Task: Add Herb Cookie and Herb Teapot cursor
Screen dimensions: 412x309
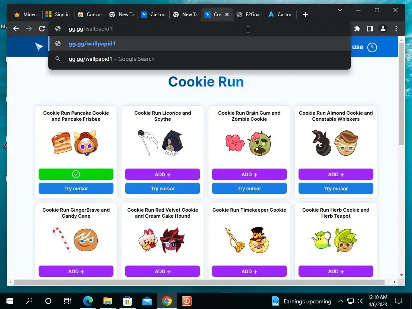Action: point(336,271)
